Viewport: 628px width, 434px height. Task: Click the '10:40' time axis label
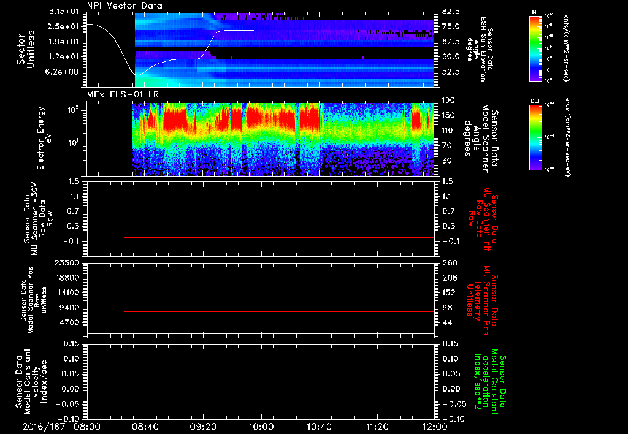click(x=319, y=427)
